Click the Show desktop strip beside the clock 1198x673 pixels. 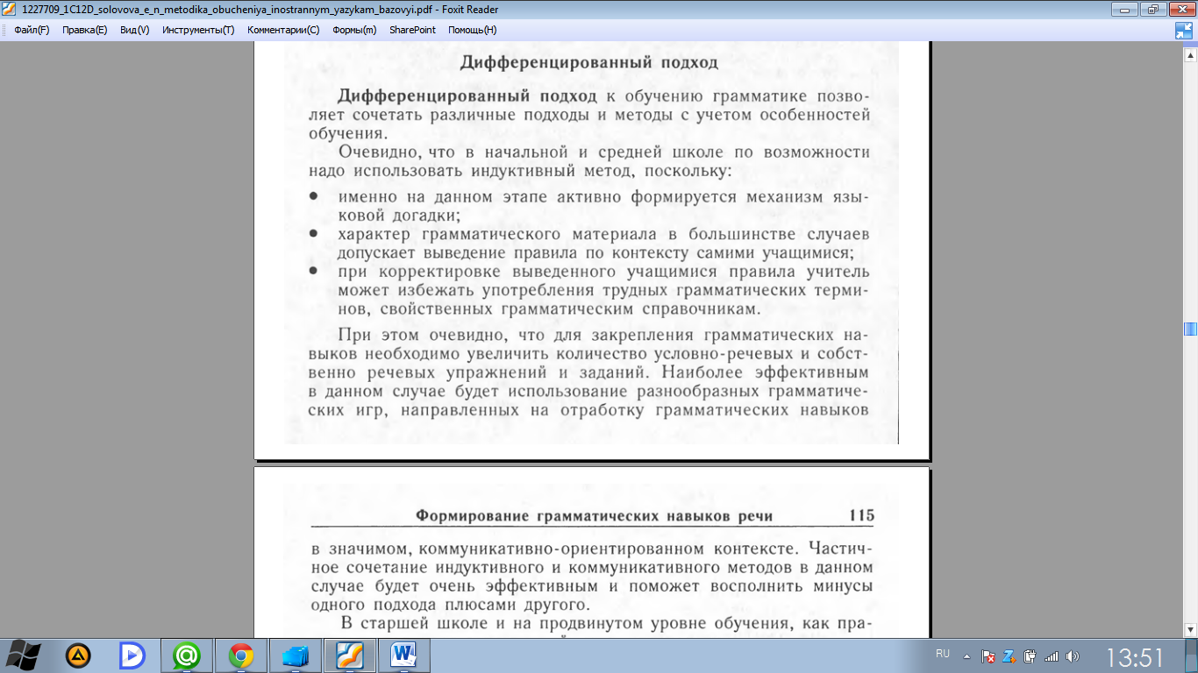pyautogui.click(x=1192, y=655)
